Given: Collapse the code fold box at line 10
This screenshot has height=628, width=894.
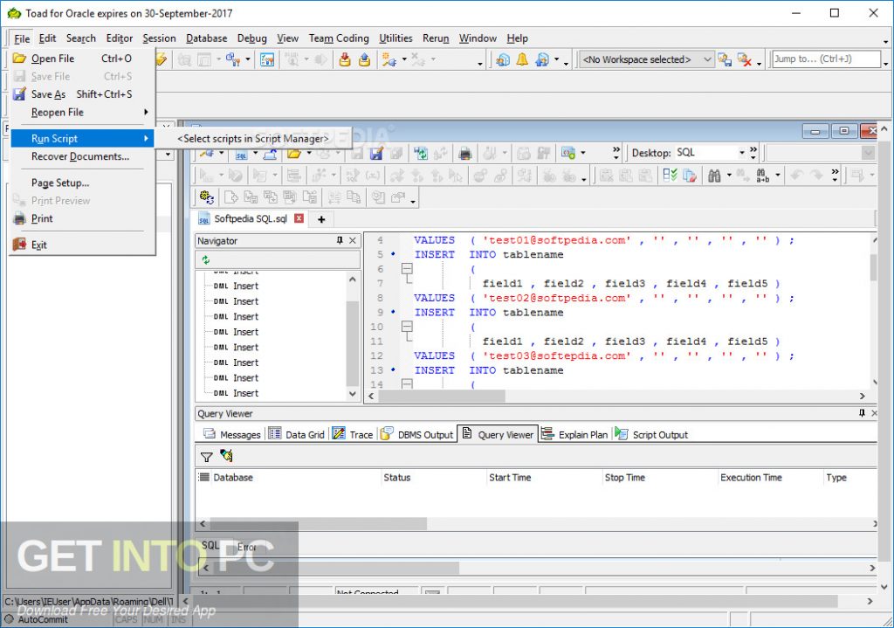Looking at the screenshot, I should pos(407,327).
